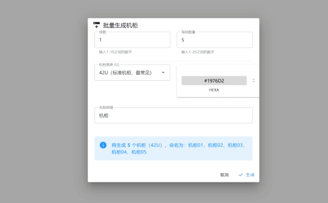Click the HEXA label
This screenshot has width=328, height=203.
tap(214, 90)
